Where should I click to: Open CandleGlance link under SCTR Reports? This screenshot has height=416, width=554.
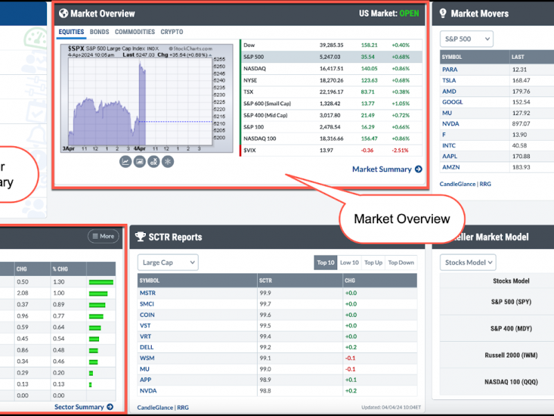(155, 408)
